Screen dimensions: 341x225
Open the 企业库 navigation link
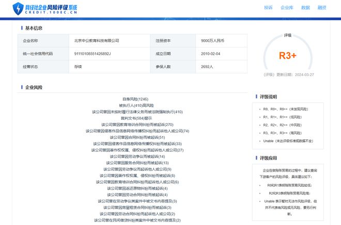tap(287, 8)
